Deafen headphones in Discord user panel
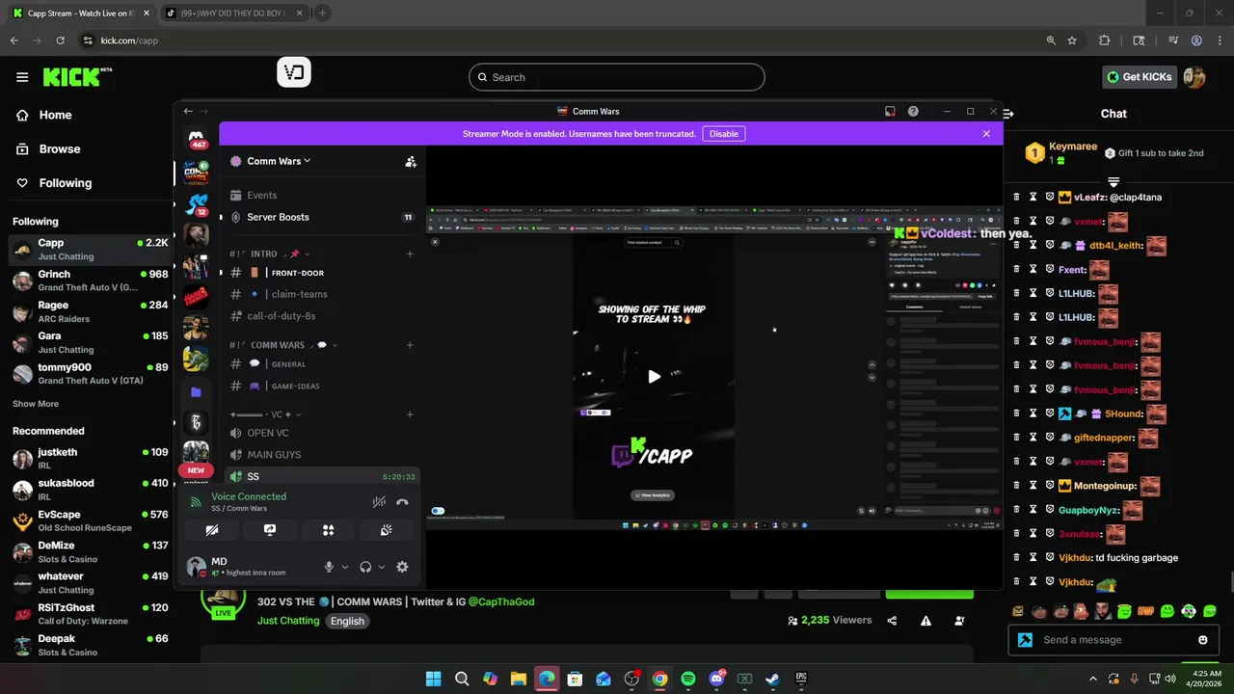The image size is (1234, 694). point(365,567)
